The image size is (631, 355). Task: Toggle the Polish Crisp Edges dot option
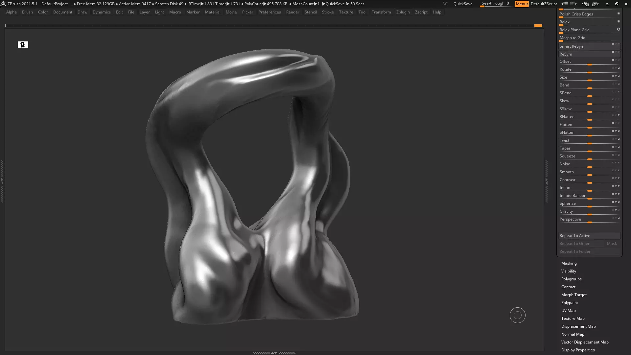(x=619, y=13)
